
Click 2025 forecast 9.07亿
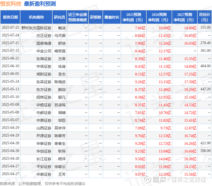[140, 175]
